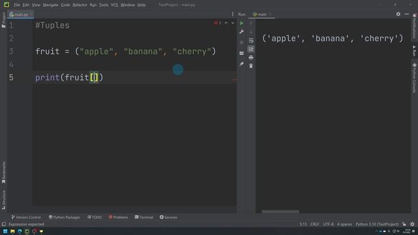Viewport: 418px width, 235px height.
Task: Open the Bookmarks side panel
Action: [3, 172]
